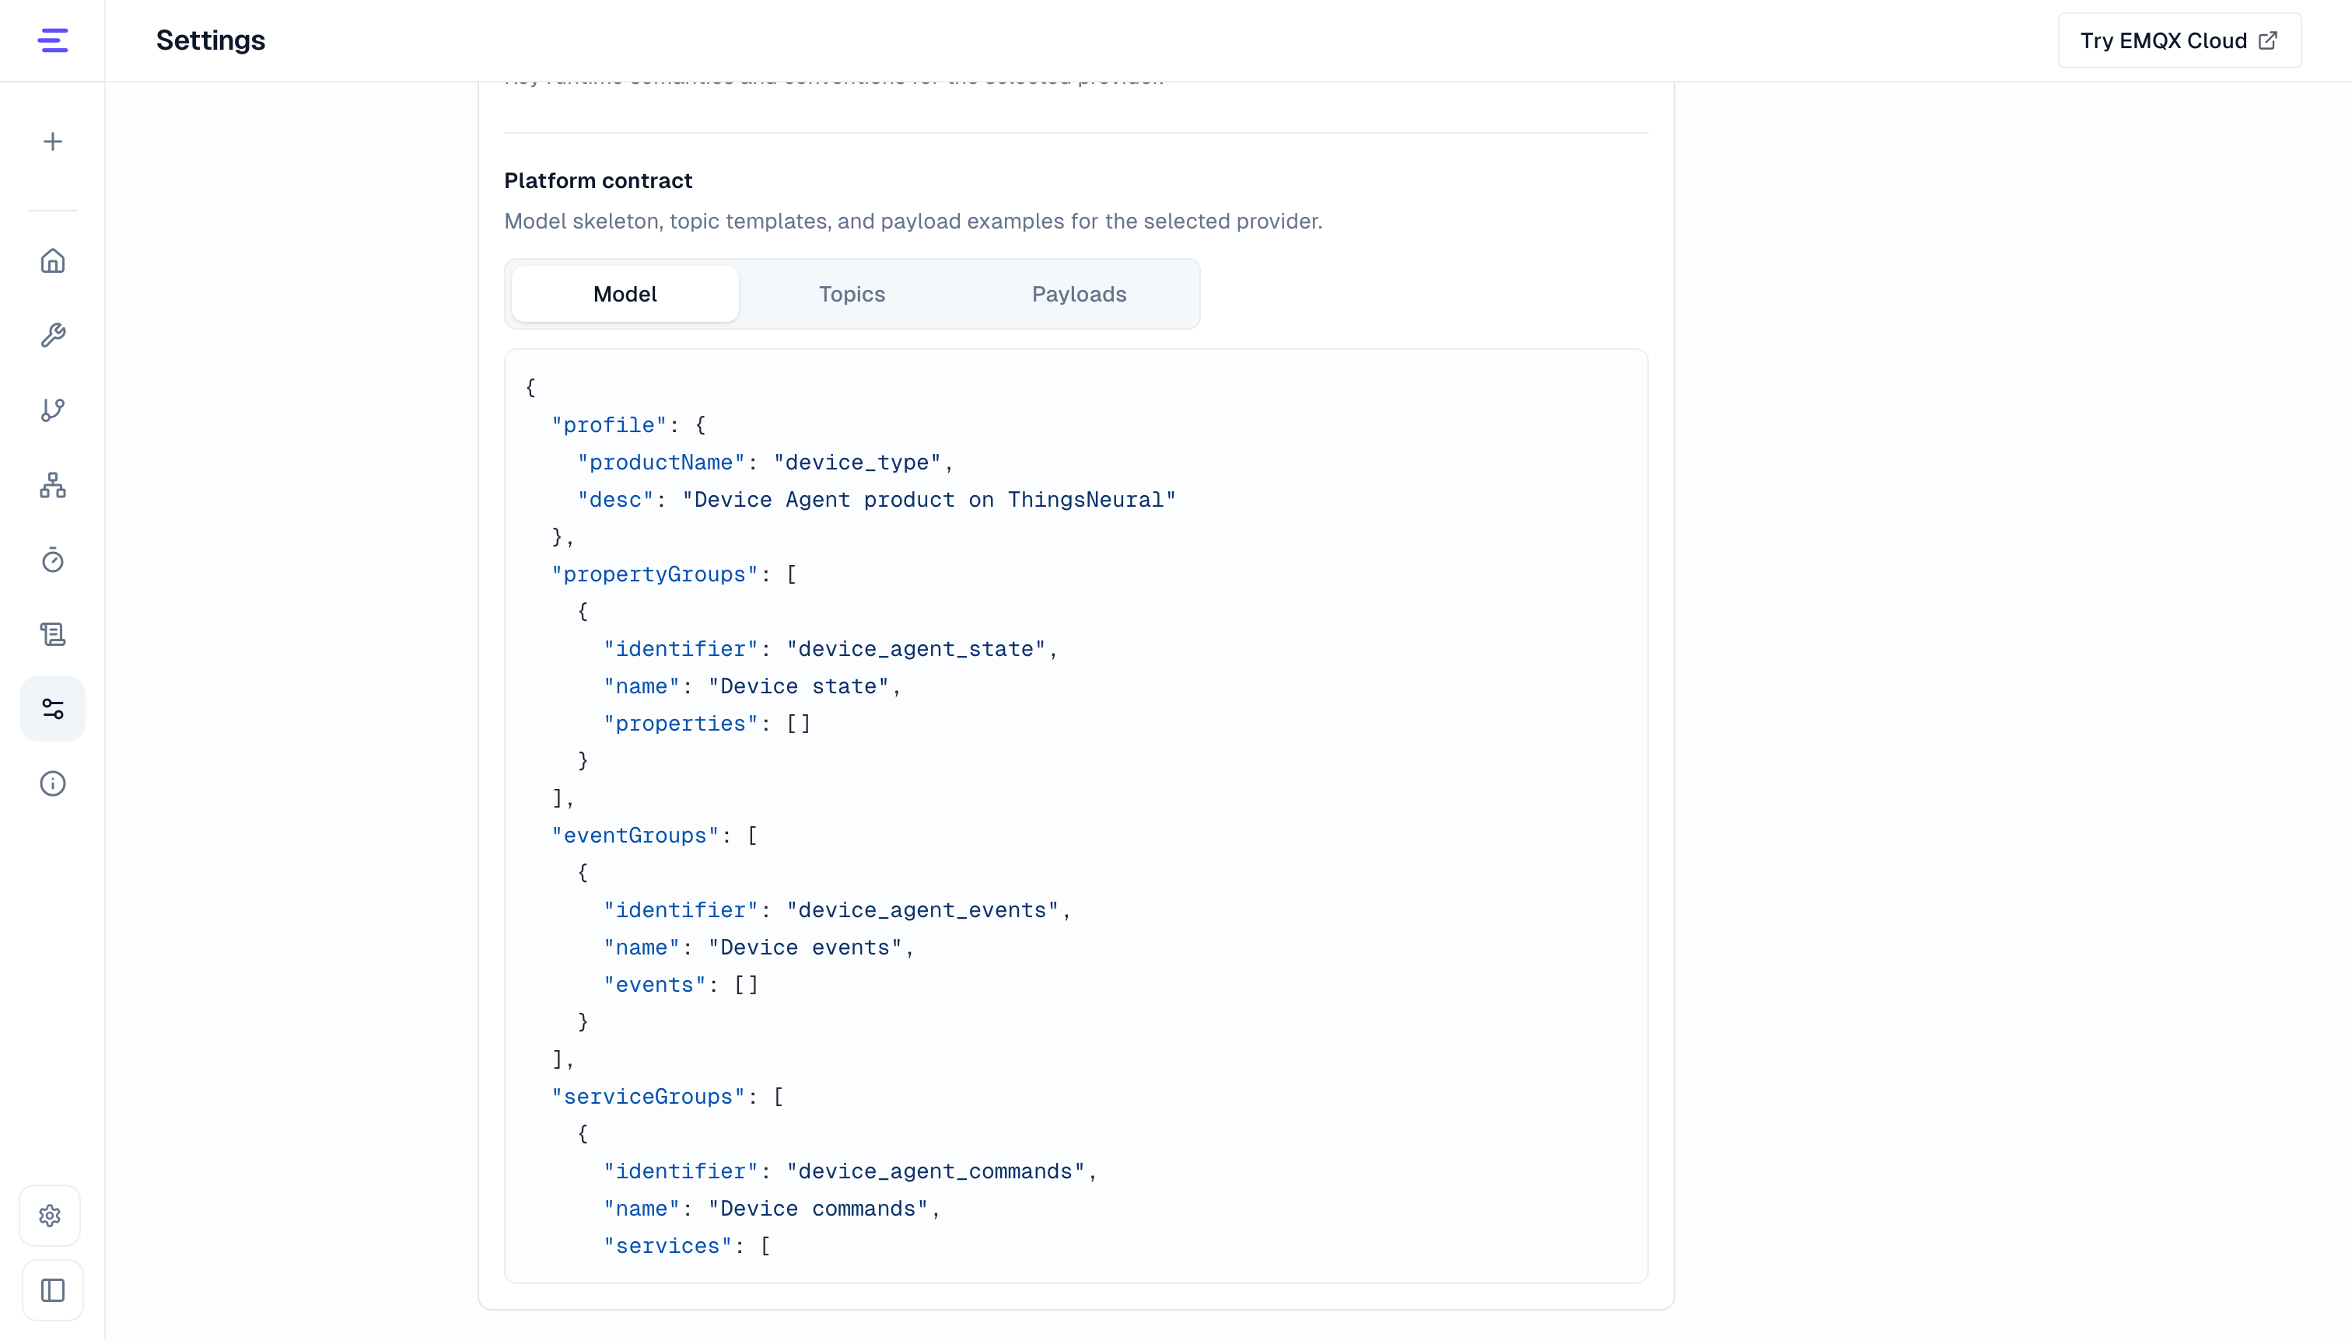This screenshot has height=1340, width=2352.
Task: Toggle the sidebar panel layout icon
Action: 52,1290
